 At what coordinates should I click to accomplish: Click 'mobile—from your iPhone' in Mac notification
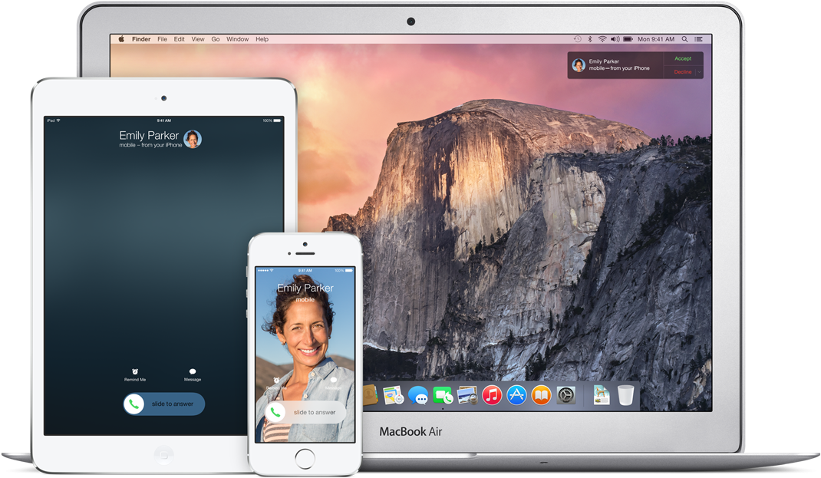(619, 68)
